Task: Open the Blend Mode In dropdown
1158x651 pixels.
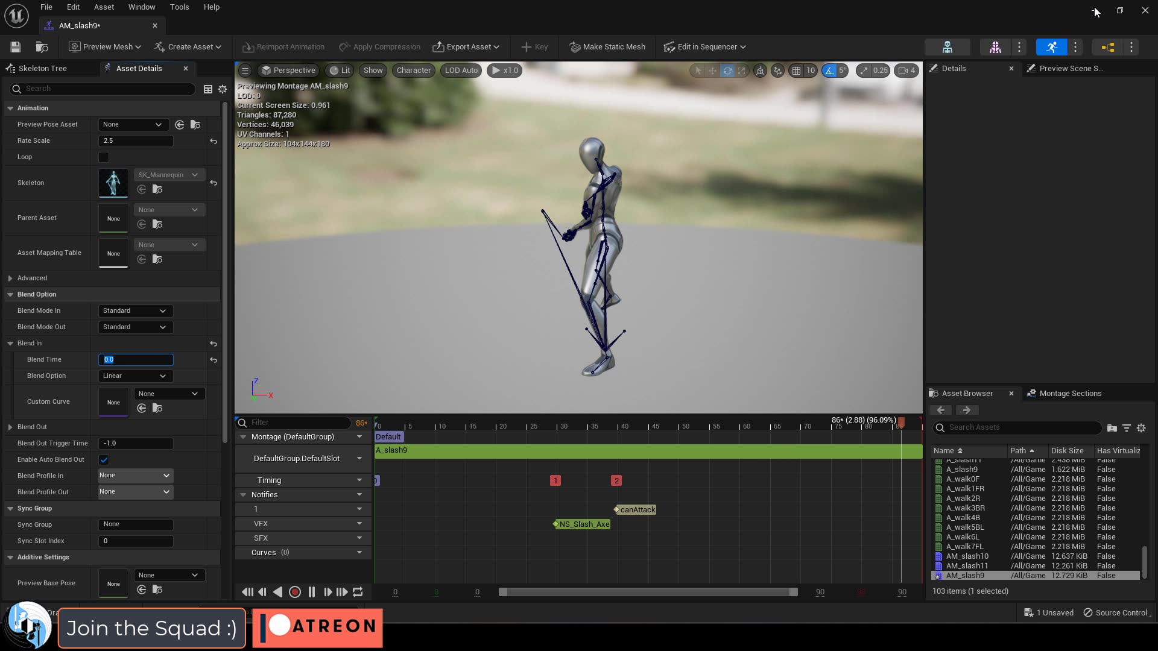Action: pos(134,310)
